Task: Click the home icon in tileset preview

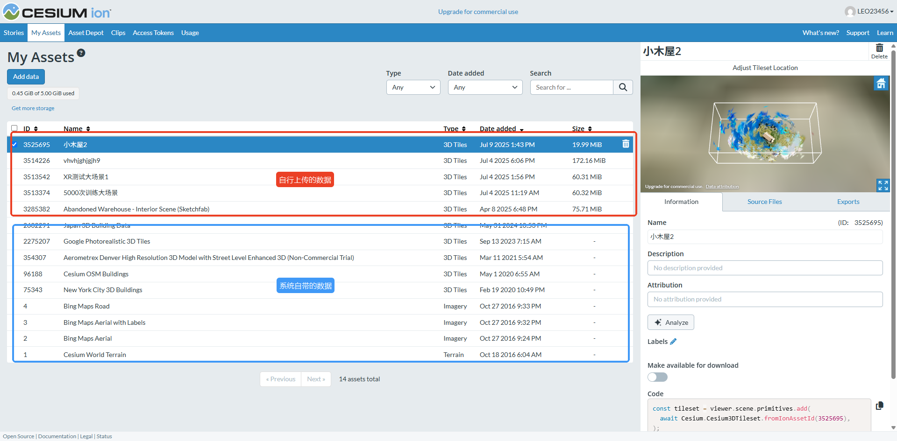Action: click(881, 84)
